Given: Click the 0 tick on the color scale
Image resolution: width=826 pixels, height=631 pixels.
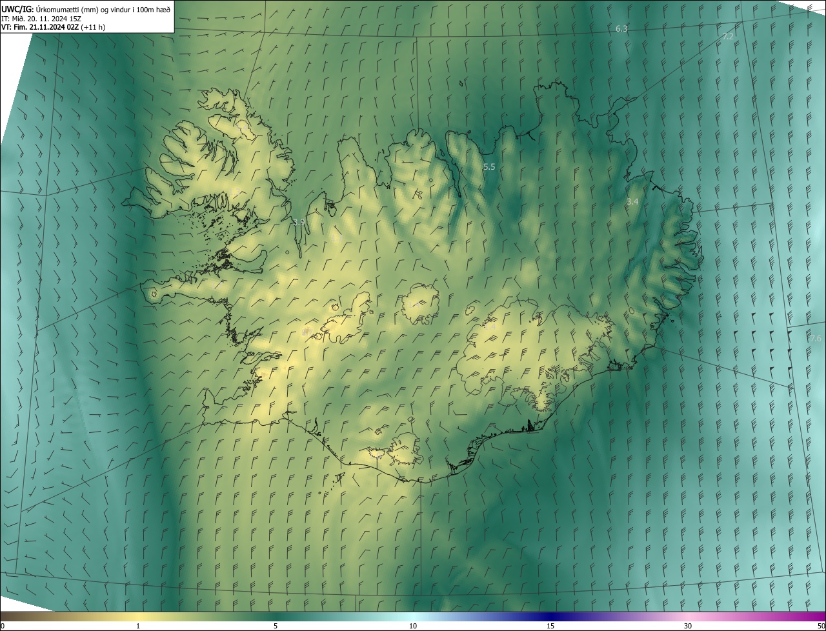Looking at the screenshot, I should pyautogui.click(x=3, y=626).
